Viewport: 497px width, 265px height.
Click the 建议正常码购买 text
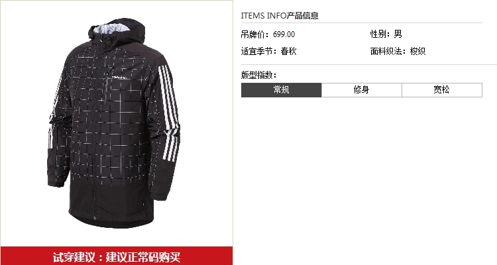pyautogui.click(x=143, y=257)
